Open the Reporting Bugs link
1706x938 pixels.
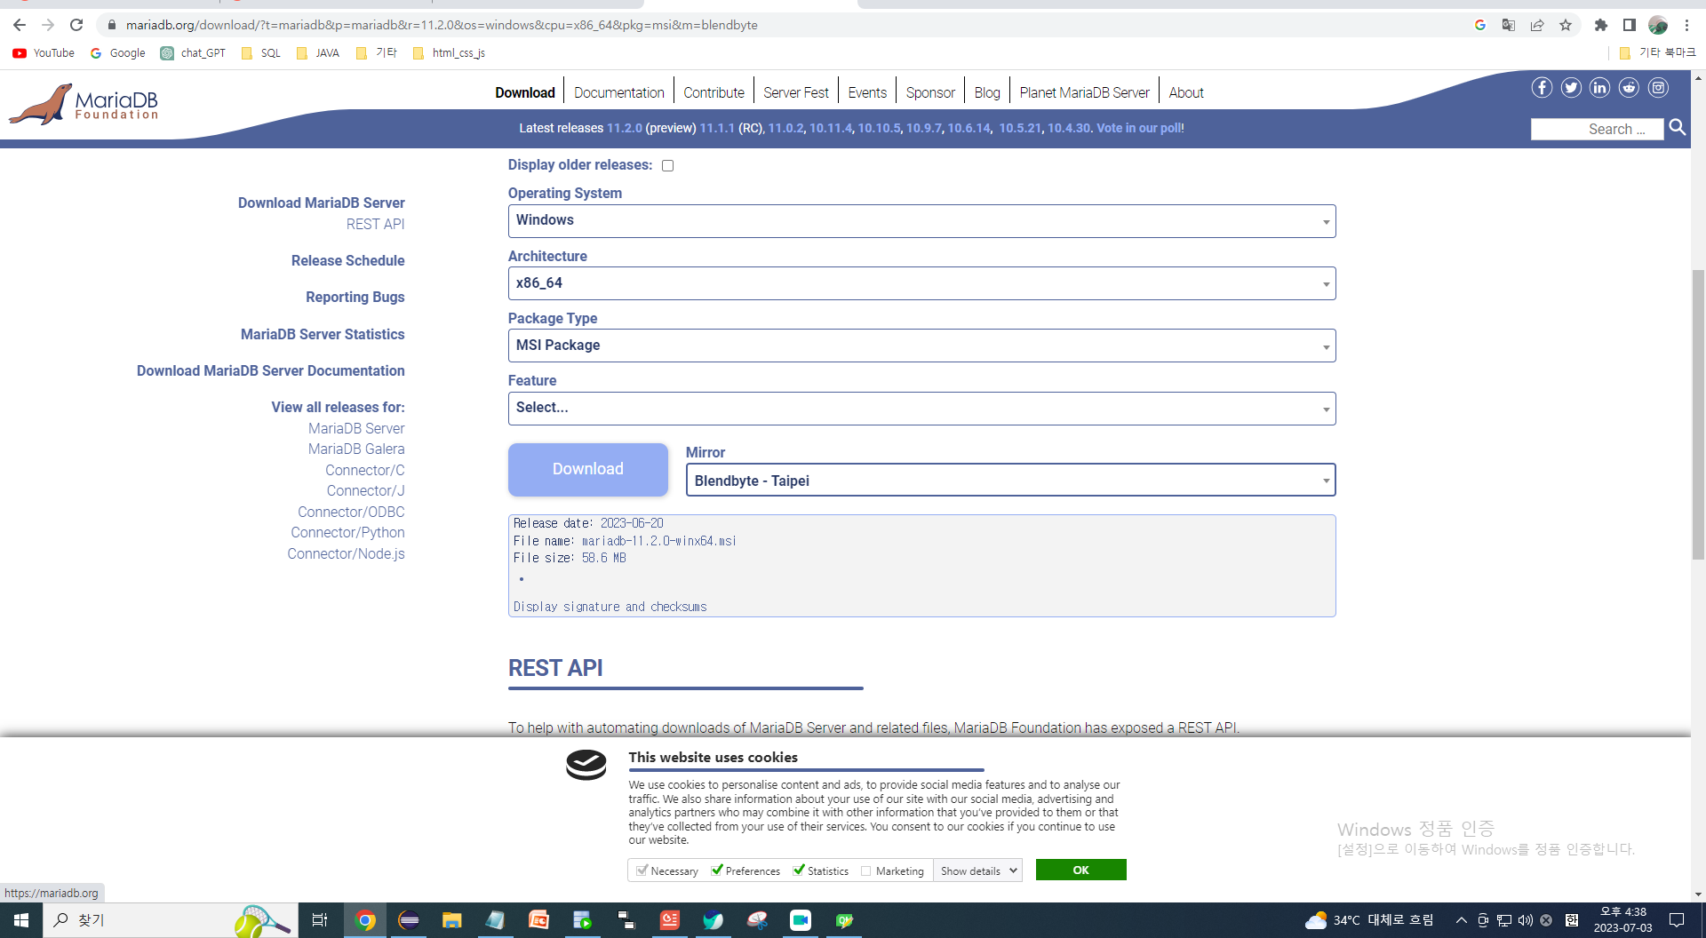pyautogui.click(x=355, y=297)
